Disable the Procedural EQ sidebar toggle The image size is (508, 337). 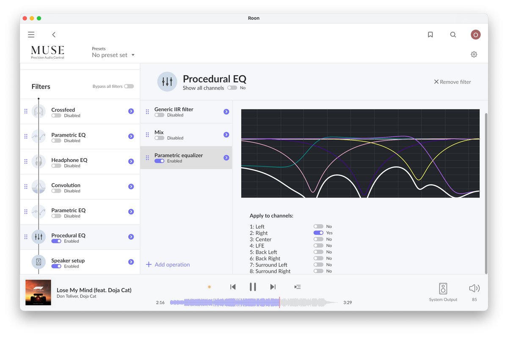pos(56,241)
